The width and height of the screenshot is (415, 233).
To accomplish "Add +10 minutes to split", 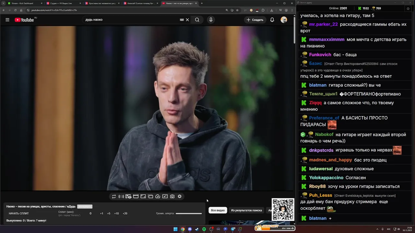I will pyautogui.click(x=116, y=214).
